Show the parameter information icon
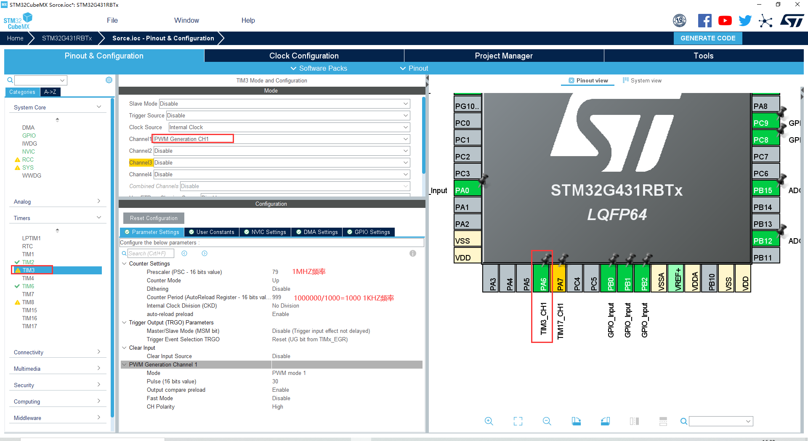This screenshot has width=808, height=441. tap(413, 253)
